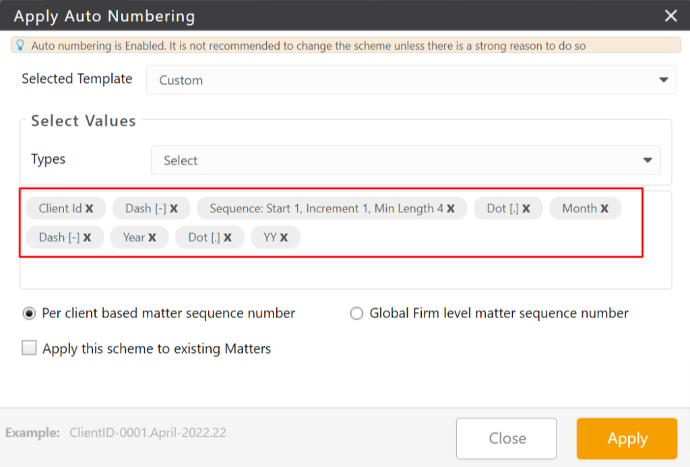690x467 pixels.
Task: Open the Selected Template dropdown
Action: (x=411, y=80)
